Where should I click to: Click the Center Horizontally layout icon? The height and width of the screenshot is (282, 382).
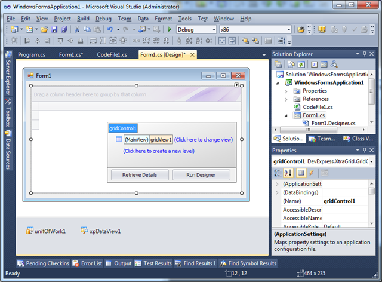(x=221, y=41)
